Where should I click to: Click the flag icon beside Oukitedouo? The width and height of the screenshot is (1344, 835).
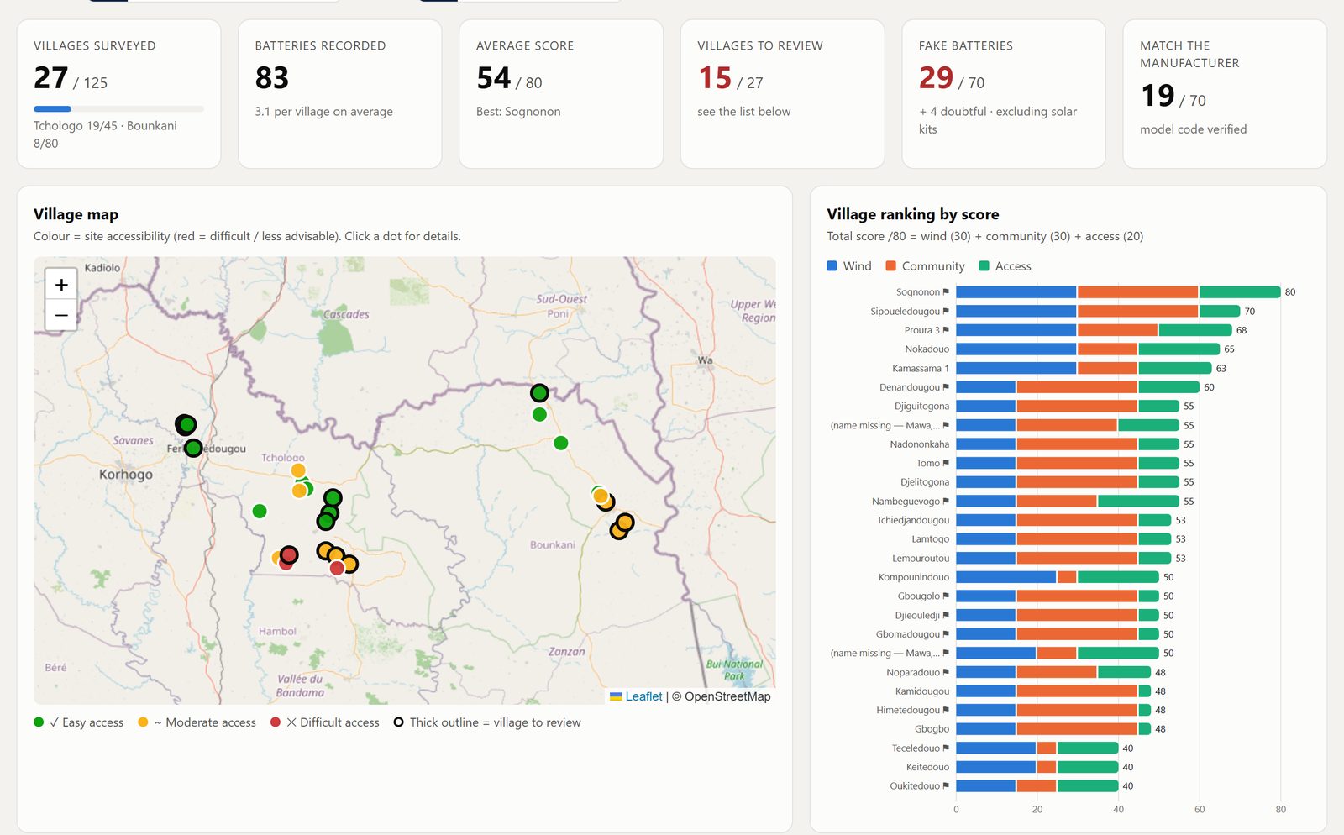tap(946, 786)
